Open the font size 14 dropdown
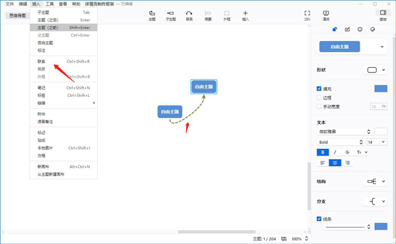 coord(377,142)
